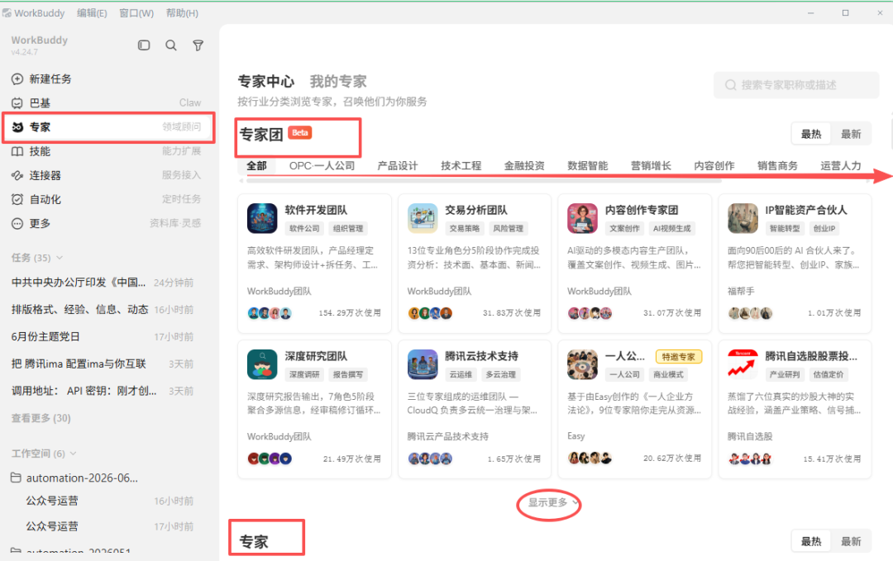
Task: Click member avatars on 腾讯自选股票 card
Action: click(x=750, y=459)
